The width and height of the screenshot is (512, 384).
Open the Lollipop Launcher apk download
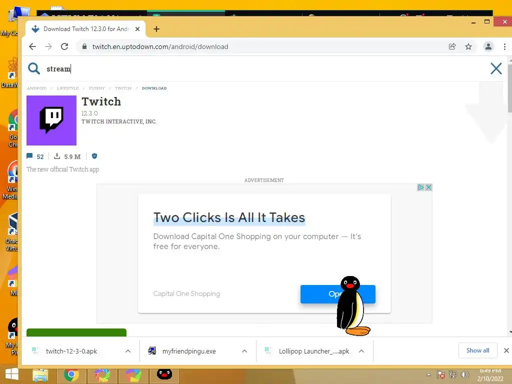[313, 351]
